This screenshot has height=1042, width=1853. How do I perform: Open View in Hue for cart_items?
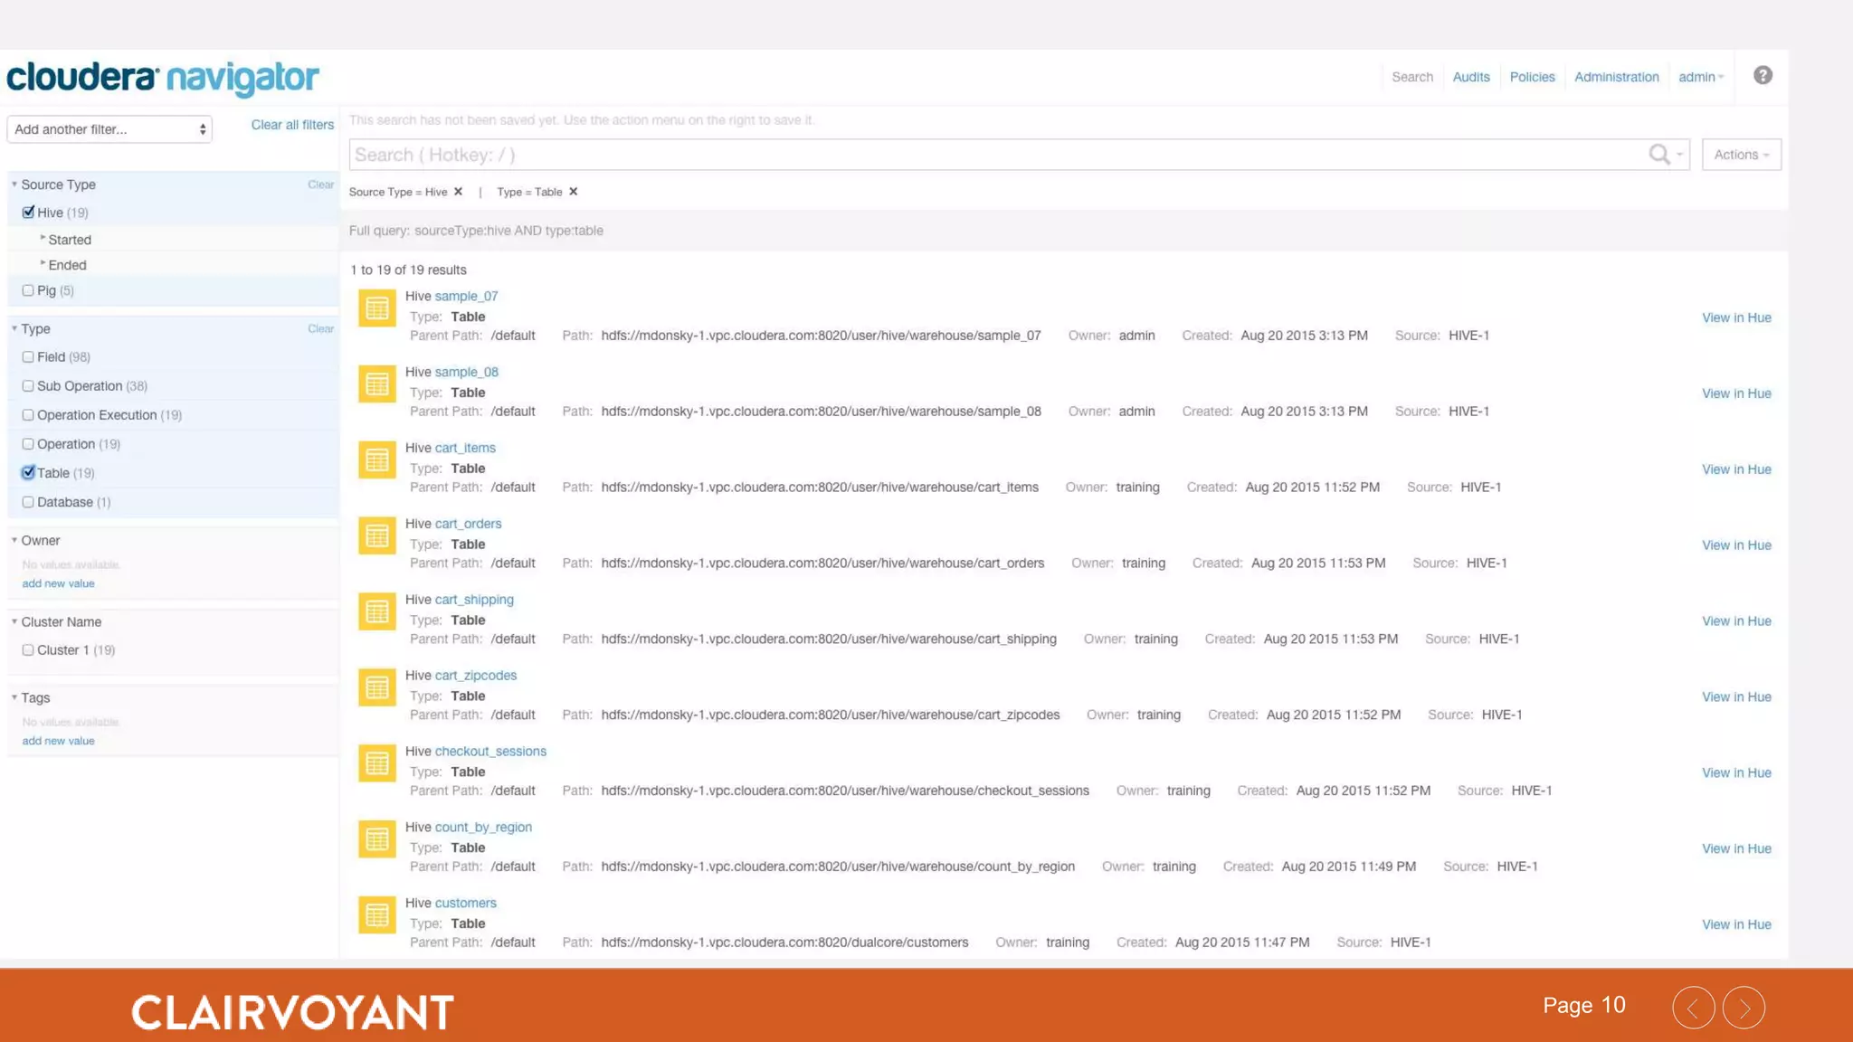coord(1735,469)
